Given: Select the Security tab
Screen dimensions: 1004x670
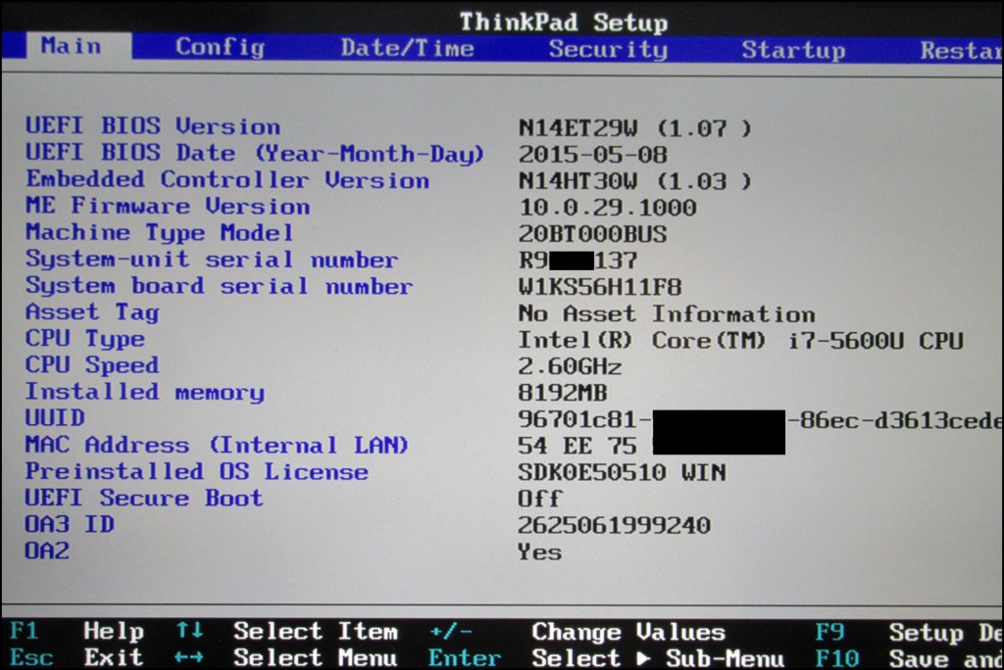Looking at the screenshot, I should pos(608,49).
